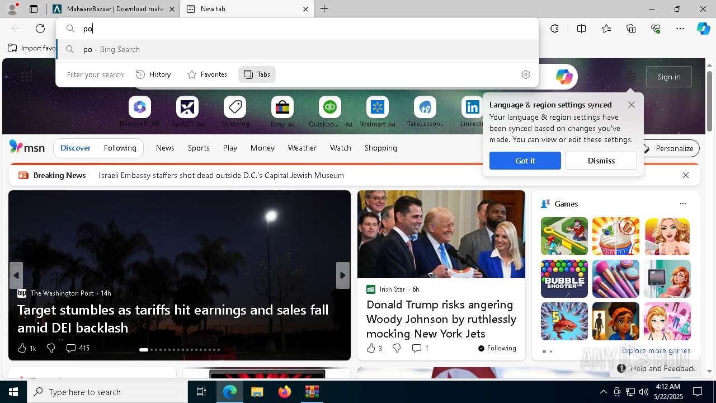This screenshot has height=403, width=716.
Task: Click Dismiss in sync popup
Action: tap(601, 161)
